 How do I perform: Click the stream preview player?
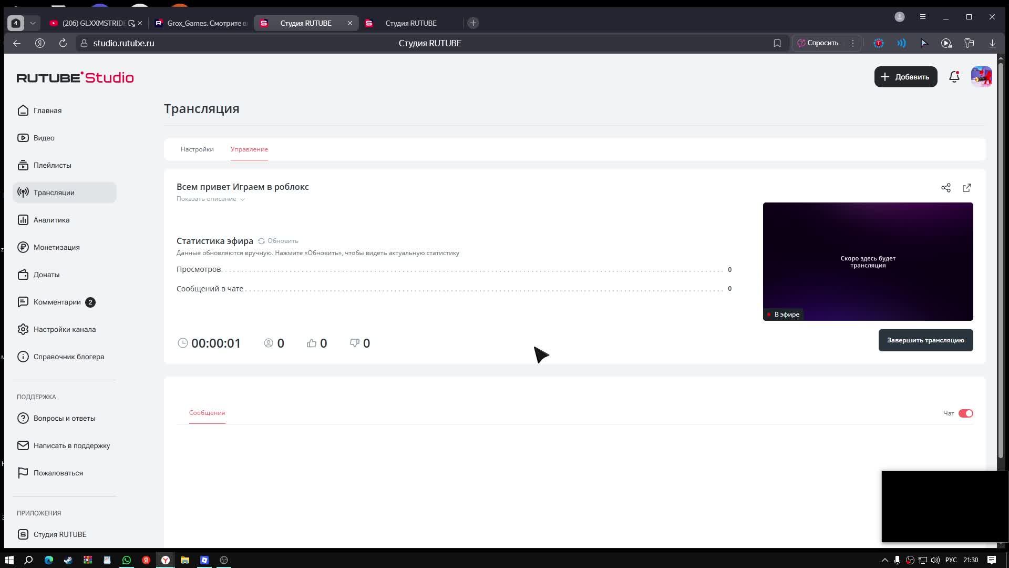868,261
